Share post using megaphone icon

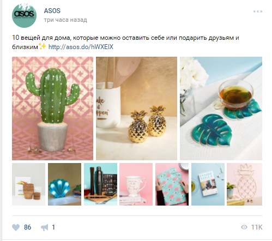(x=45, y=227)
